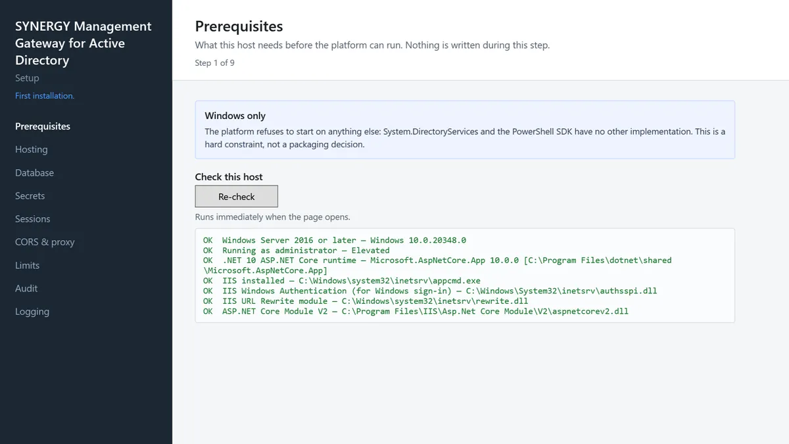This screenshot has width=789, height=444.
Task: Open the Audit step
Action: (26, 288)
